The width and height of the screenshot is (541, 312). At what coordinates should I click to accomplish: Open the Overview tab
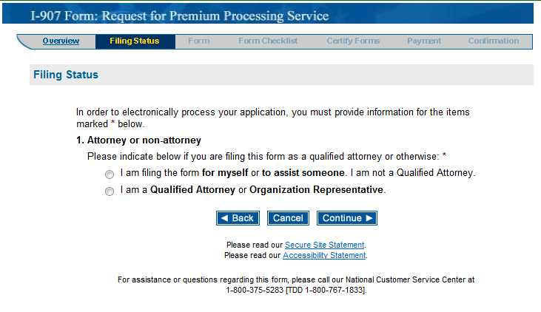tap(61, 41)
